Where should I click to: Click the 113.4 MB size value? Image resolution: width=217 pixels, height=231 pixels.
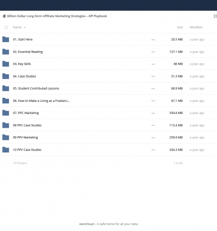(176, 125)
